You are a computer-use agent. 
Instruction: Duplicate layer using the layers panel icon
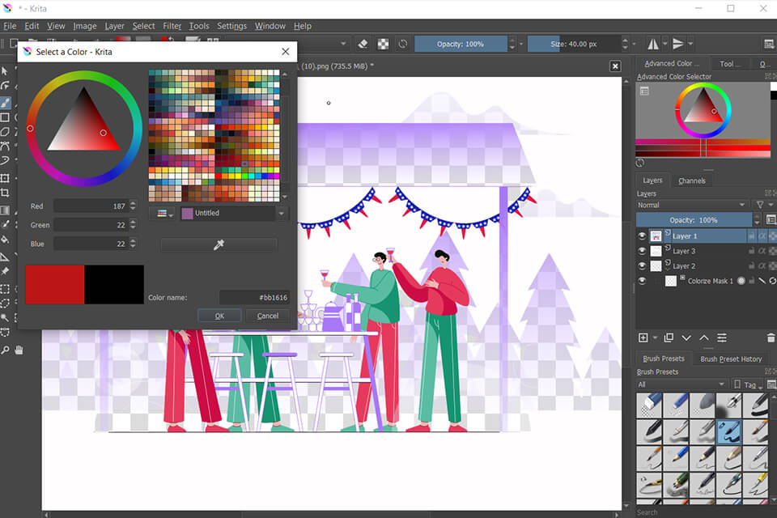pyautogui.click(x=669, y=338)
